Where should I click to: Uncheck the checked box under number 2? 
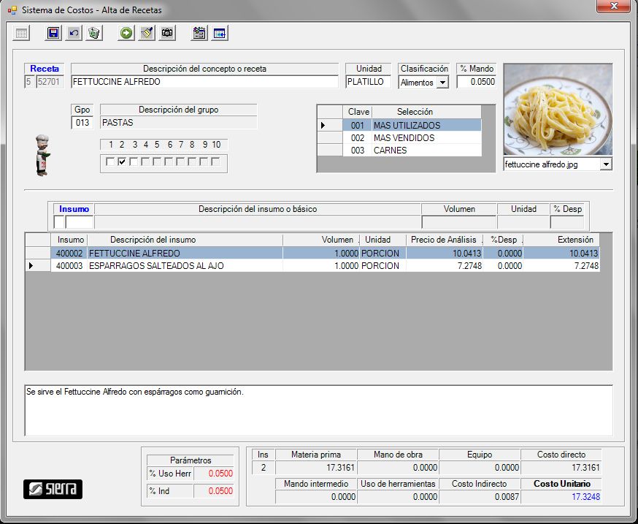tap(122, 162)
